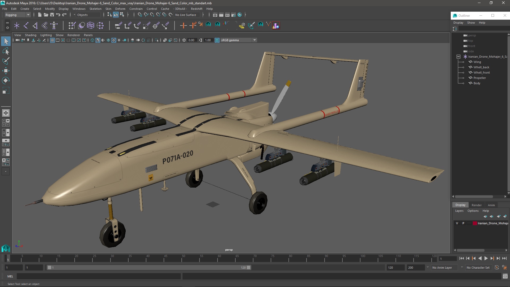Image resolution: width=510 pixels, height=287 pixels.
Task: Choose the Scale tool in toolbox
Action: (6, 90)
